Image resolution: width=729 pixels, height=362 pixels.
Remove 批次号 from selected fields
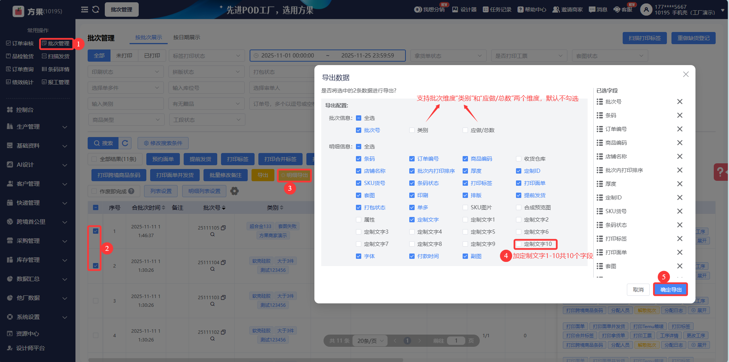[679, 102]
